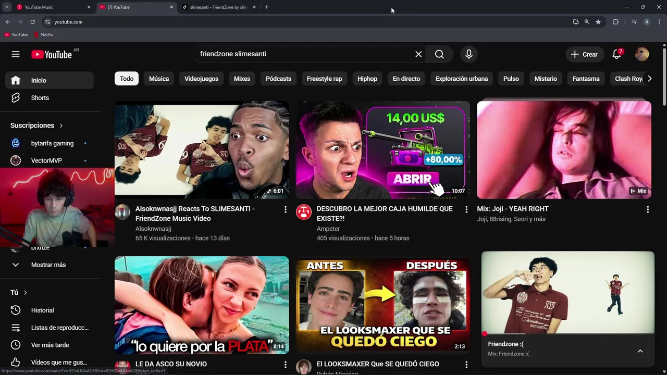Expand Friendzone miniplayer with chevron
The height and width of the screenshot is (375, 667).
[640, 351]
